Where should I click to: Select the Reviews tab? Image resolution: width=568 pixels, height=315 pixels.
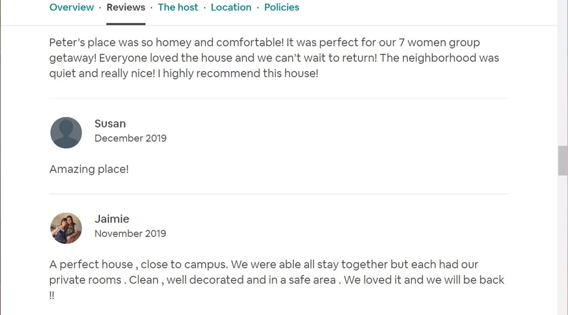(x=126, y=7)
